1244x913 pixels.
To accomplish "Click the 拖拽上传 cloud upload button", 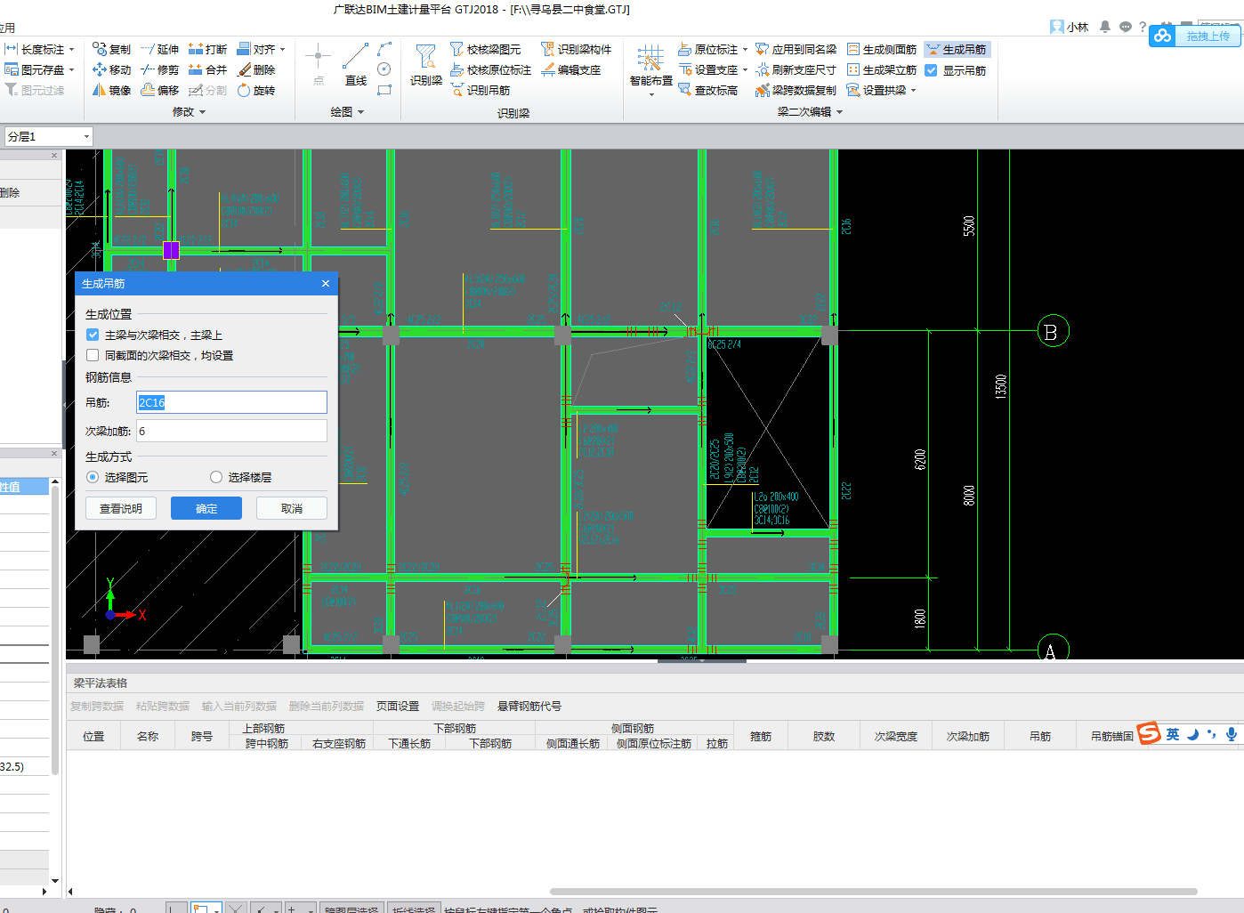I will pyautogui.click(x=1193, y=36).
